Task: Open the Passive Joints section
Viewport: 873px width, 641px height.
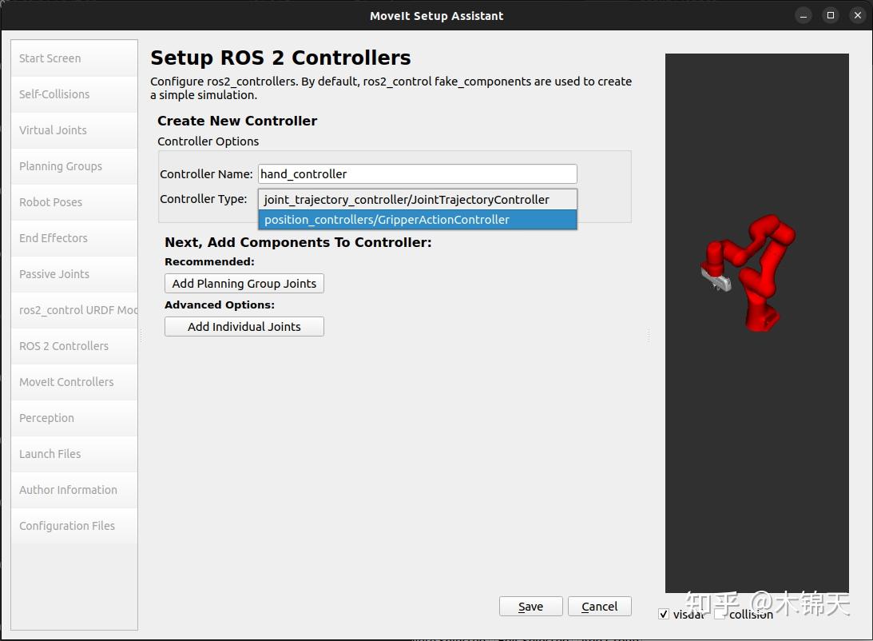Action: click(54, 273)
